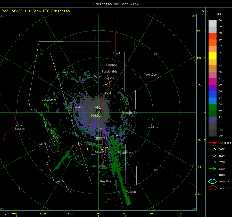Click the cyan 27ZW arrow icon
The image size is (232, 217).
pyautogui.click(x=212, y=162)
